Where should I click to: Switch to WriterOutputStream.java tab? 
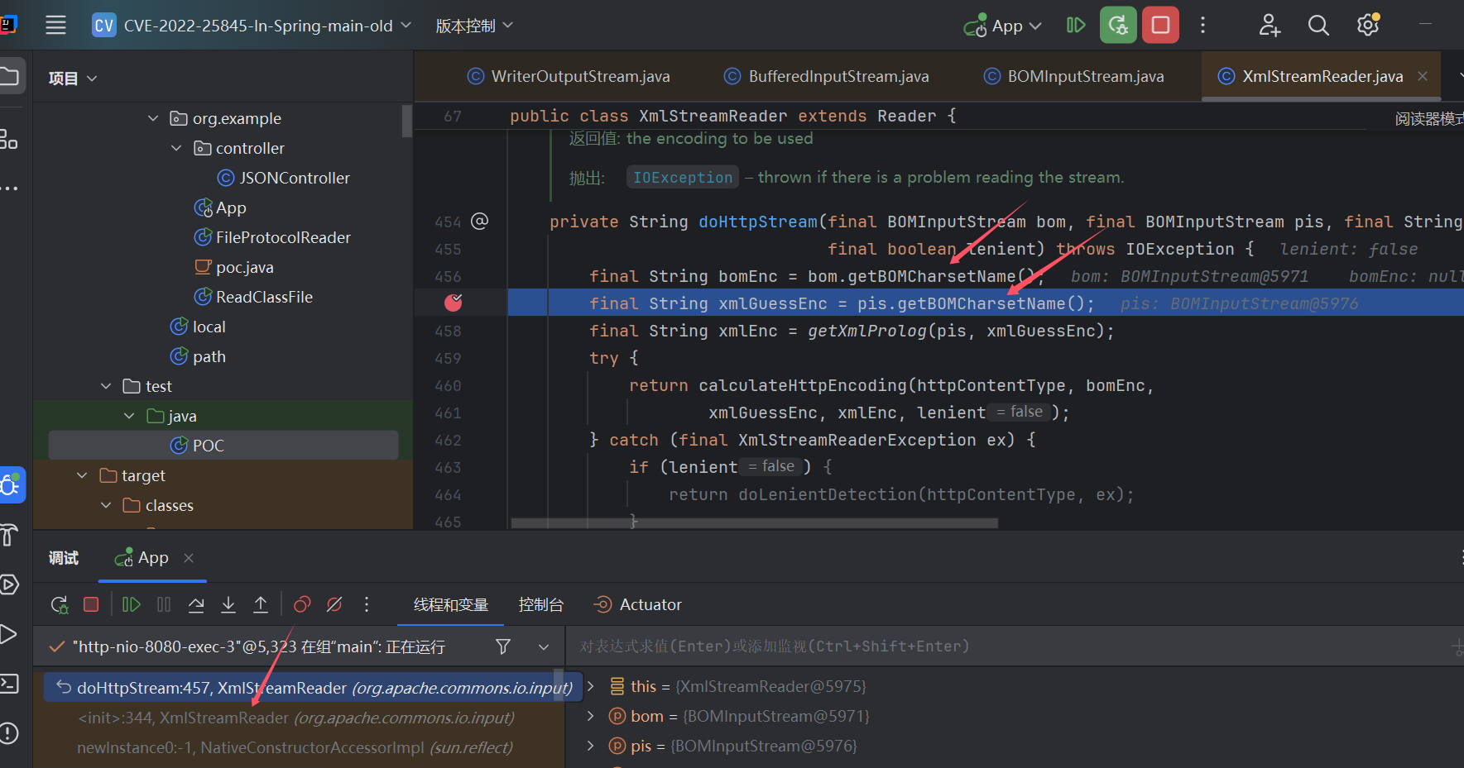tap(569, 76)
